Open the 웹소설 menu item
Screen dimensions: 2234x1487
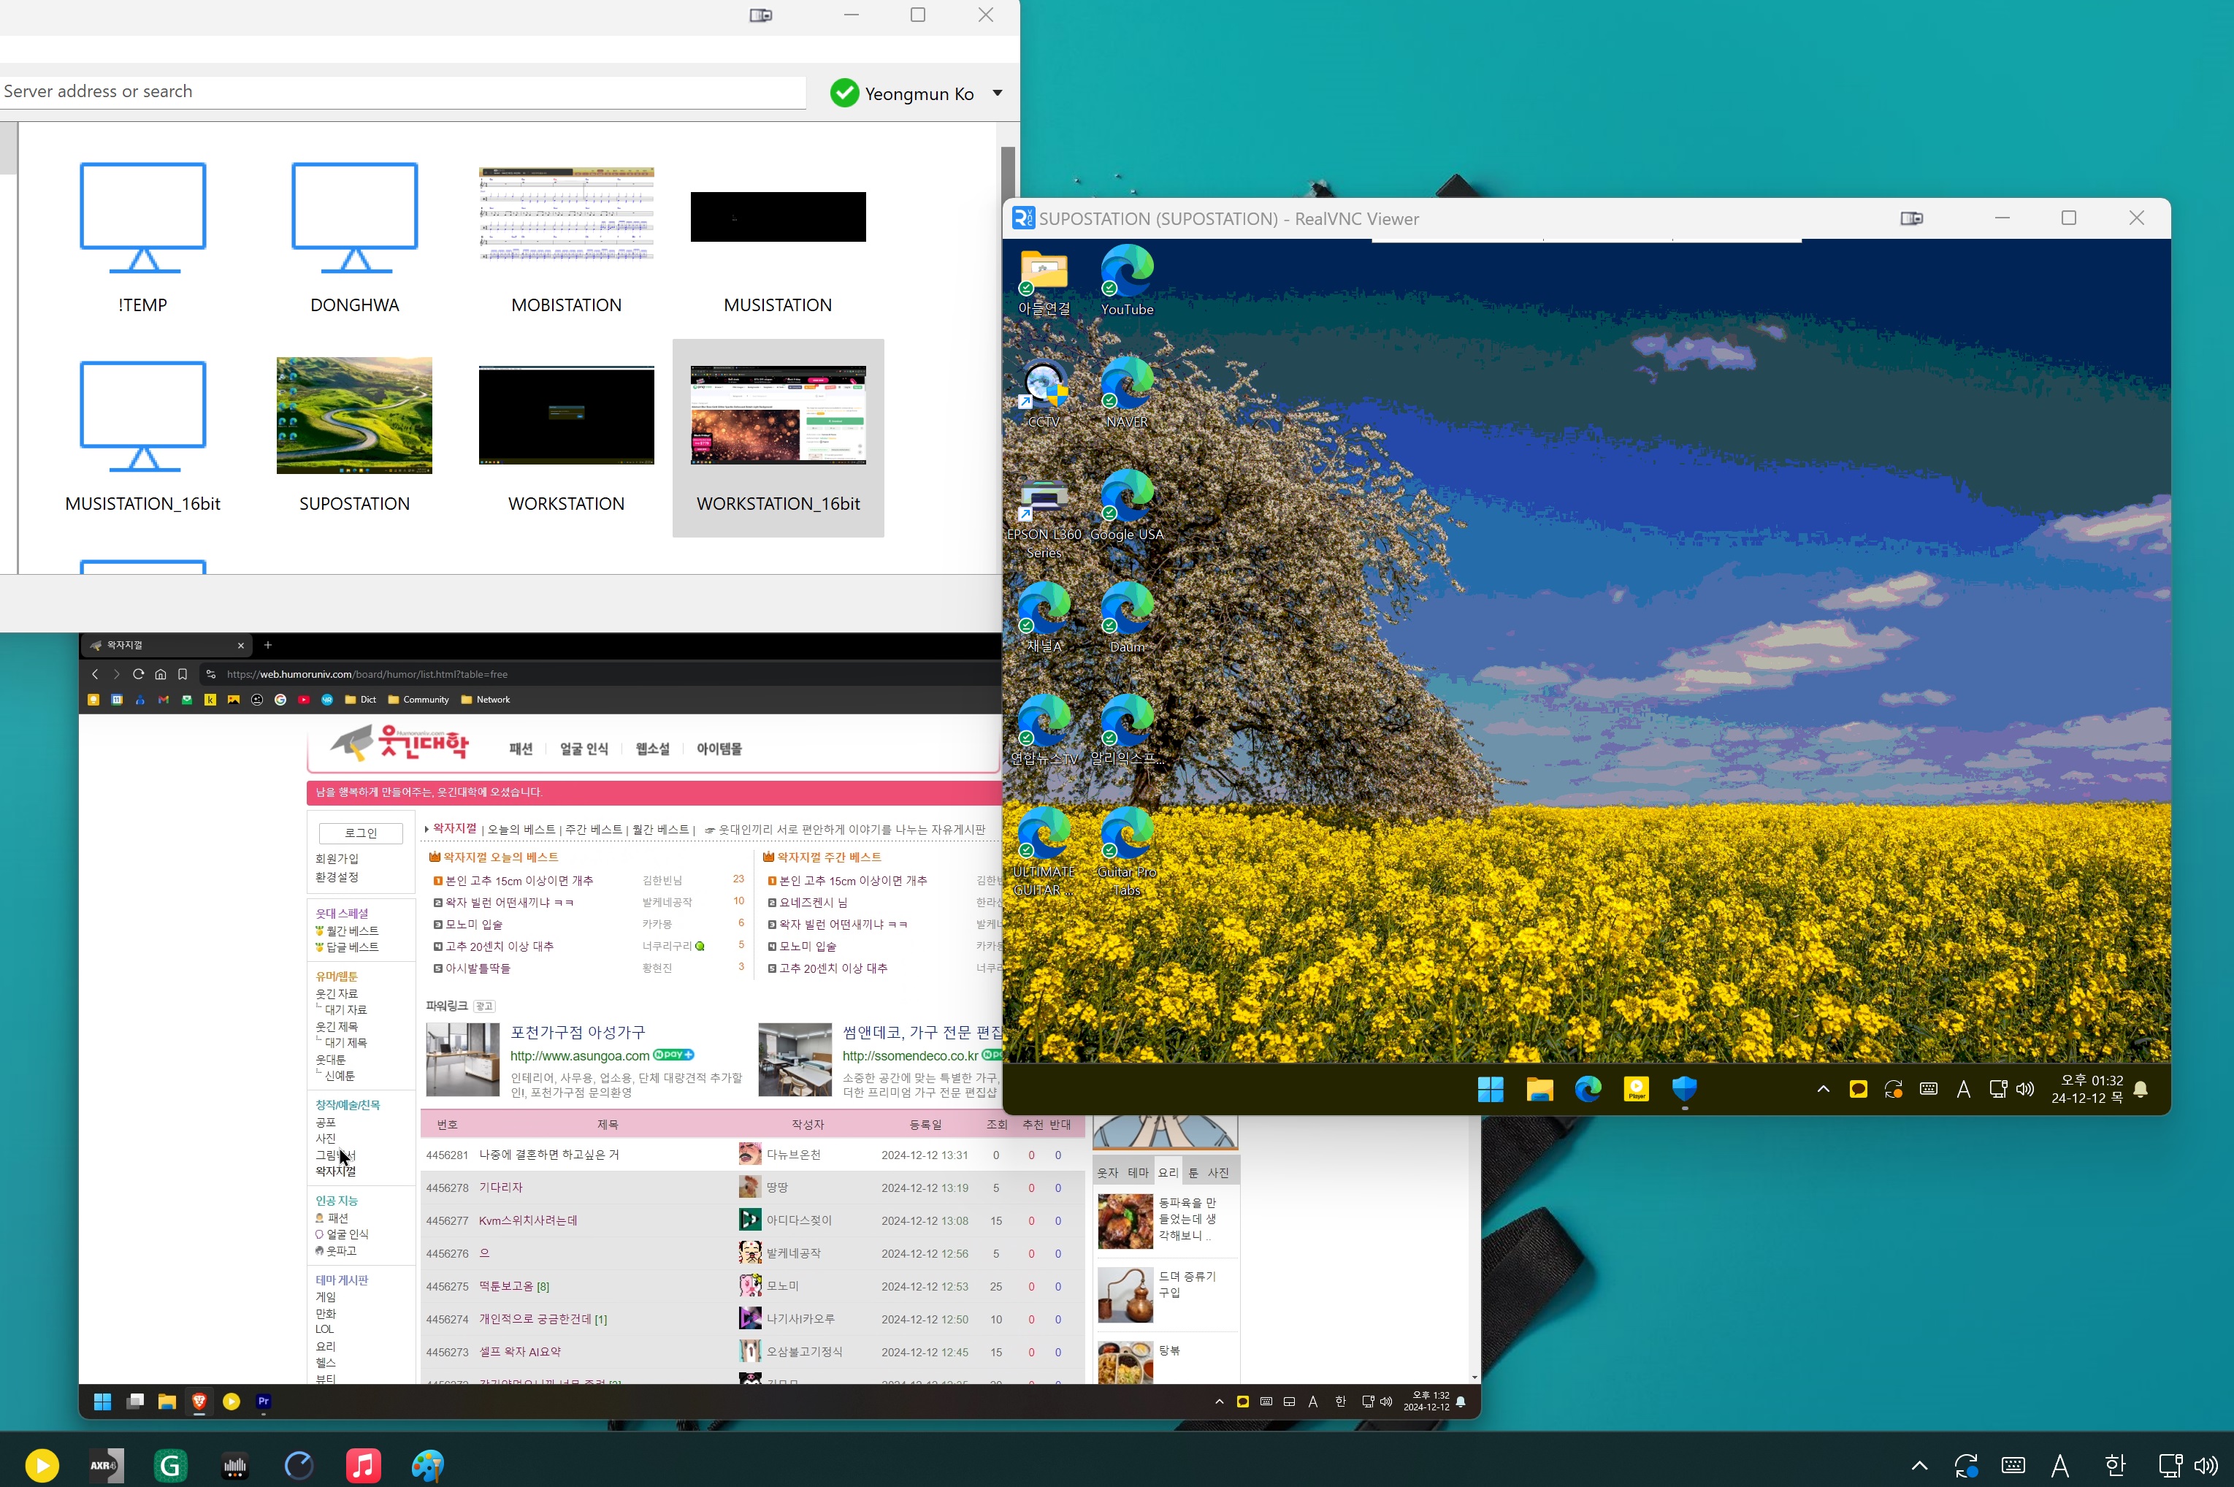(x=652, y=748)
